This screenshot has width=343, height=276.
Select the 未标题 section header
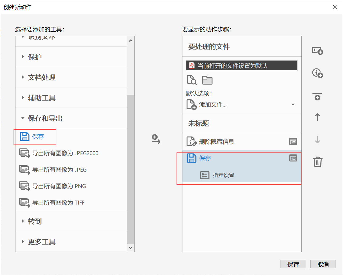[x=198, y=123]
